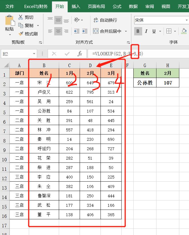Click cell with value 534
Image resolution: width=189 pixels, height=235 pixels.
[x=111, y=111]
